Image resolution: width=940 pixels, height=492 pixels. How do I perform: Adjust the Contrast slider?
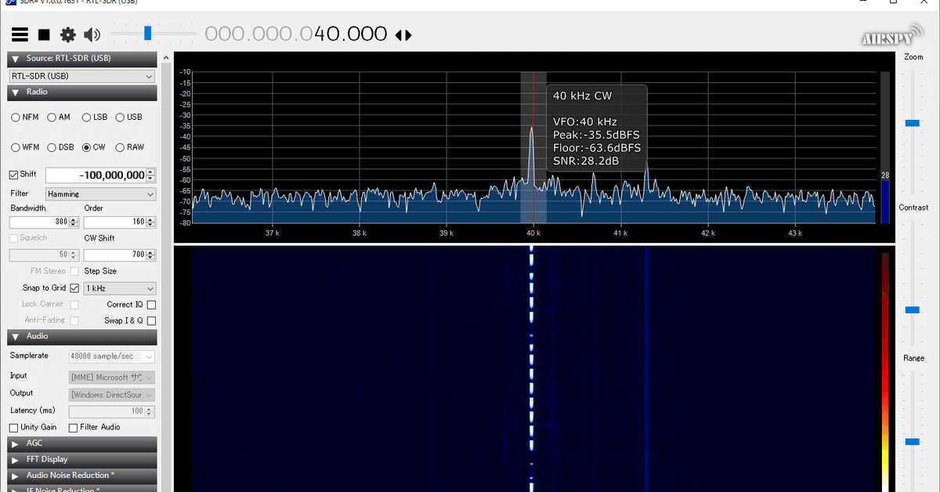911,309
